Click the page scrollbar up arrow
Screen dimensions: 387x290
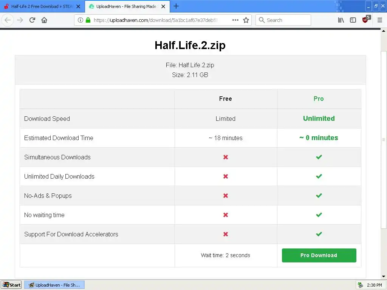pyautogui.click(x=384, y=31)
